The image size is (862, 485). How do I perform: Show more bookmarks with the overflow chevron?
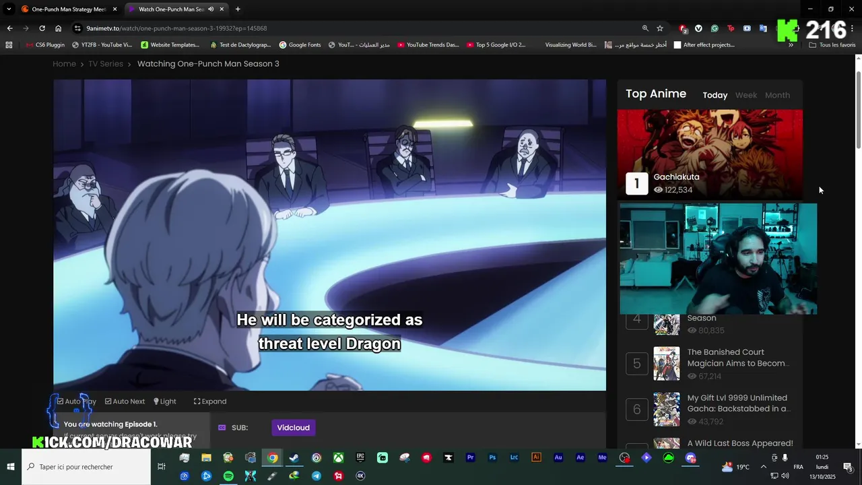pyautogui.click(x=791, y=45)
